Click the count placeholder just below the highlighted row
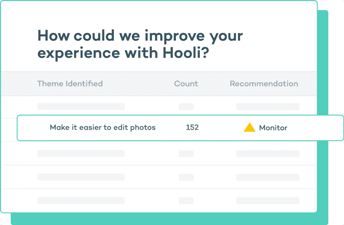The height and width of the screenshot is (225, 344). pos(186,154)
